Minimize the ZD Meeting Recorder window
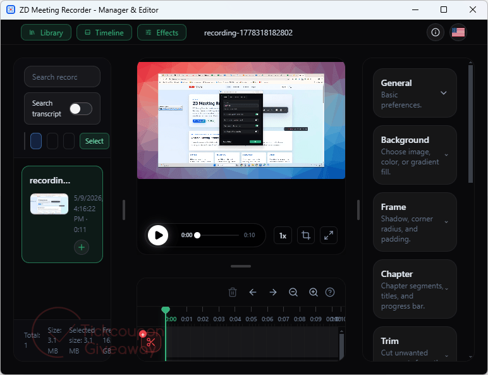The image size is (488, 375). pos(415,9)
